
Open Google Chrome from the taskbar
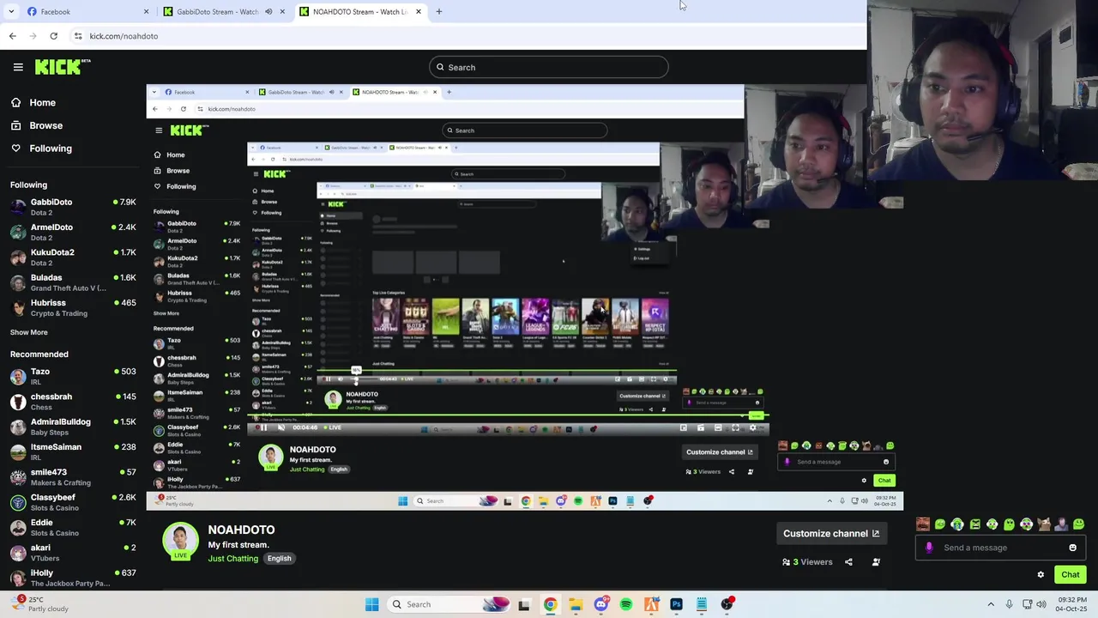click(x=550, y=604)
